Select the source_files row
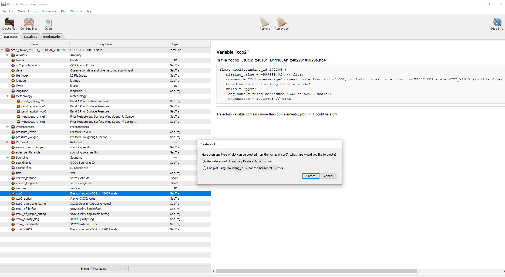The image size is (505, 277). coord(105,168)
